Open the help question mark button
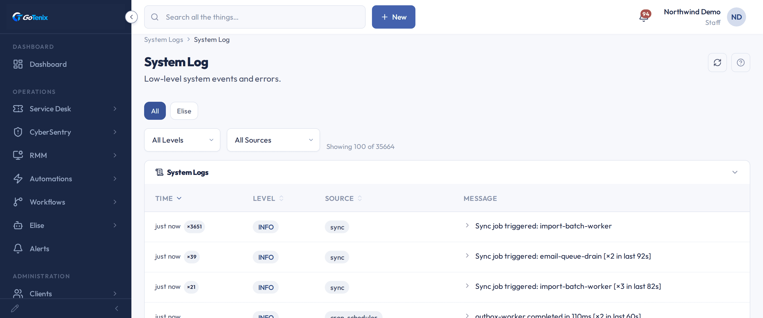The height and width of the screenshot is (318, 763). [x=740, y=63]
